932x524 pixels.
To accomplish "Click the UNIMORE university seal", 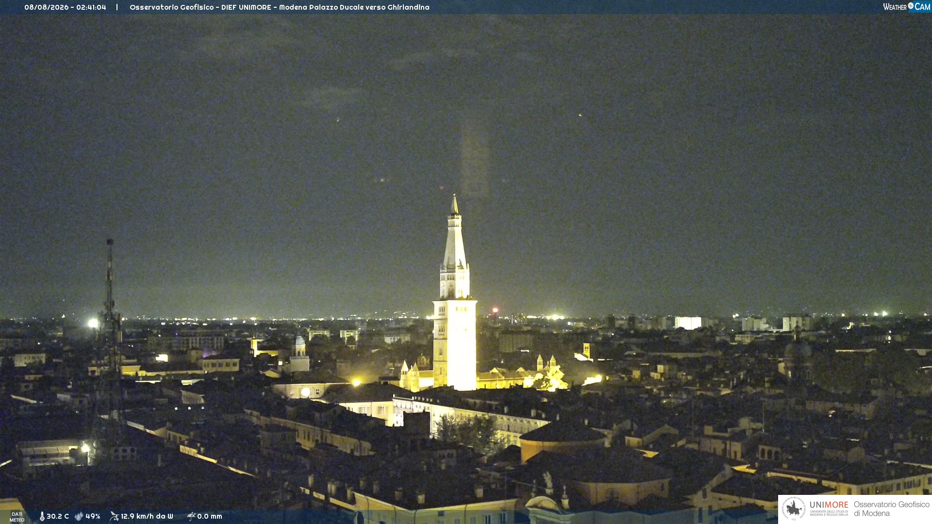I will coord(794,509).
